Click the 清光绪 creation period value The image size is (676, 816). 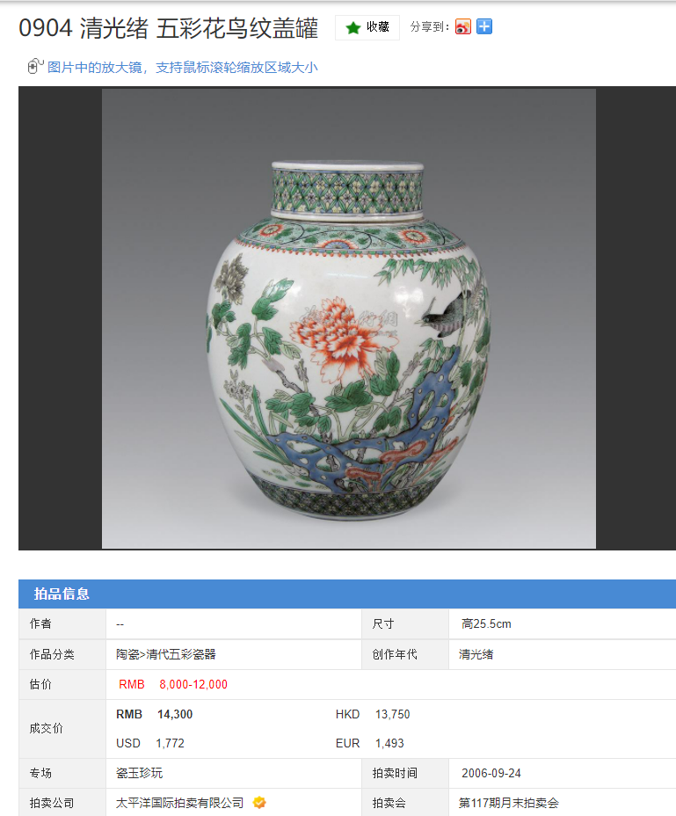tap(476, 654)
